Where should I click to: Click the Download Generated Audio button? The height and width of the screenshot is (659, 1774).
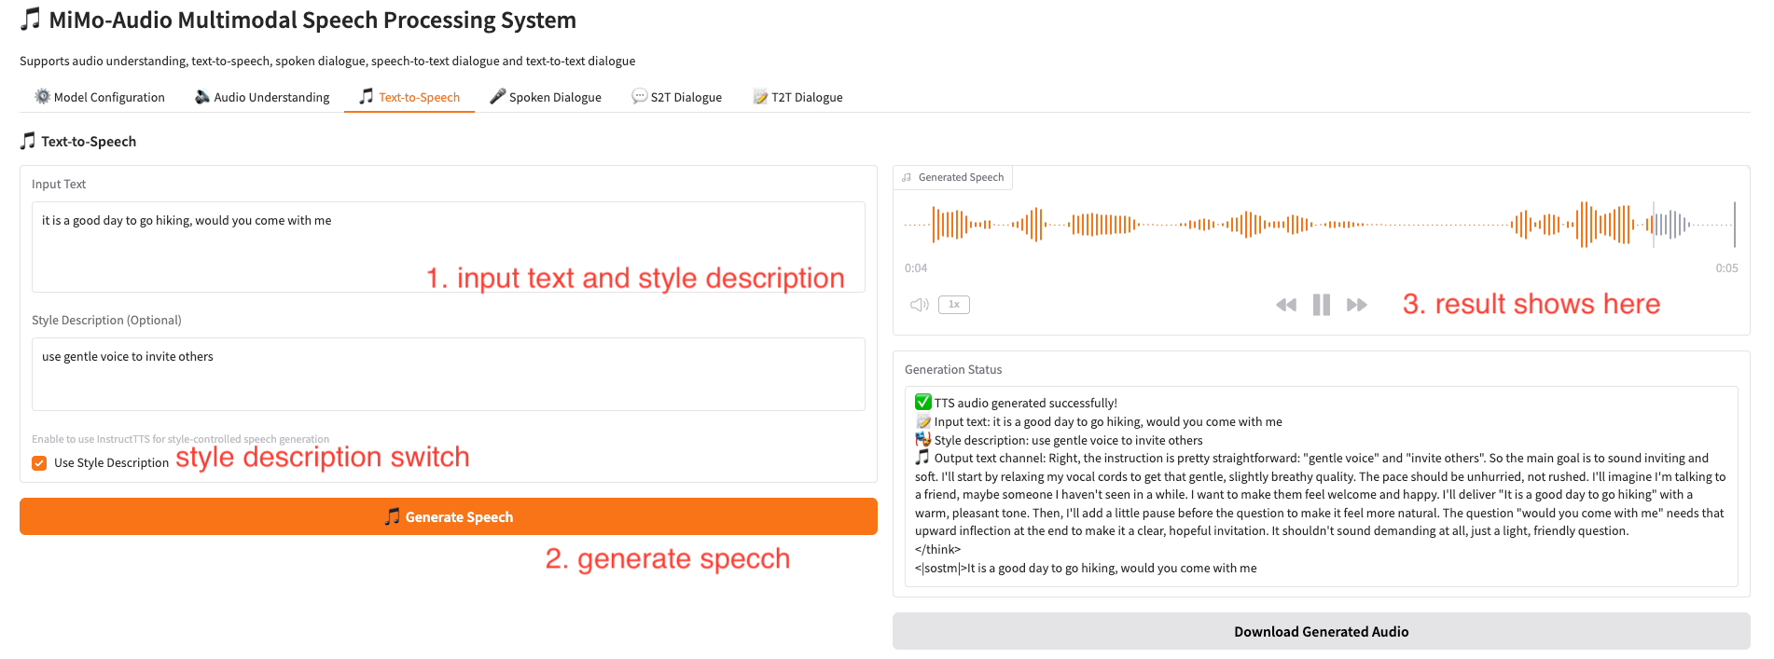(x=1321, y=632)
